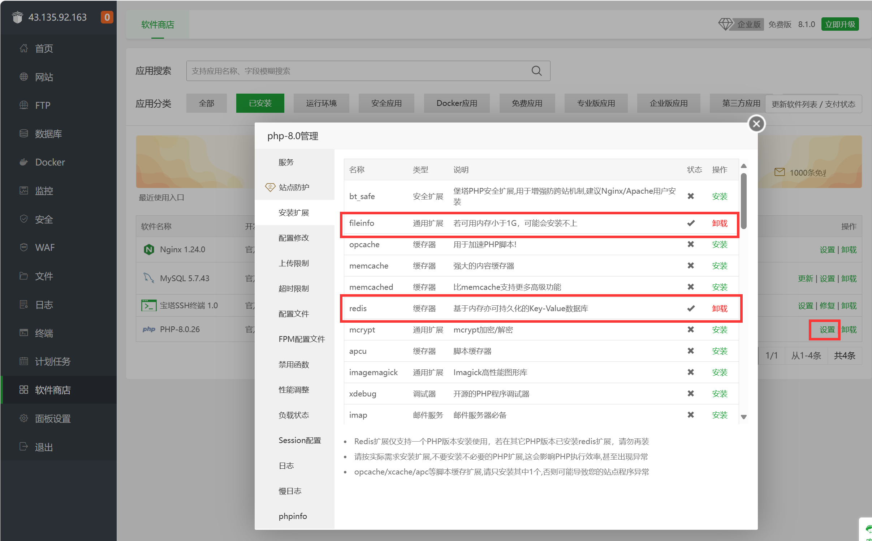Click the 网站 globe icon
This screenshot has width=872, height=541.
[24, 77]
